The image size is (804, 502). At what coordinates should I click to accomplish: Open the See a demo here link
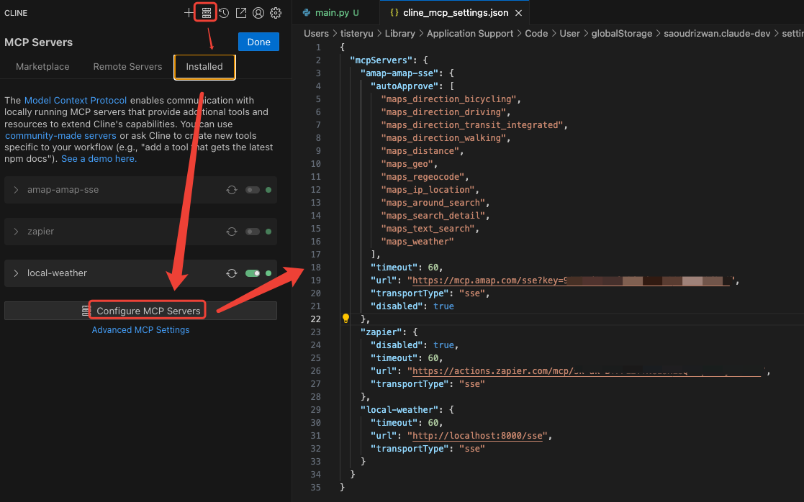point(99,159)
